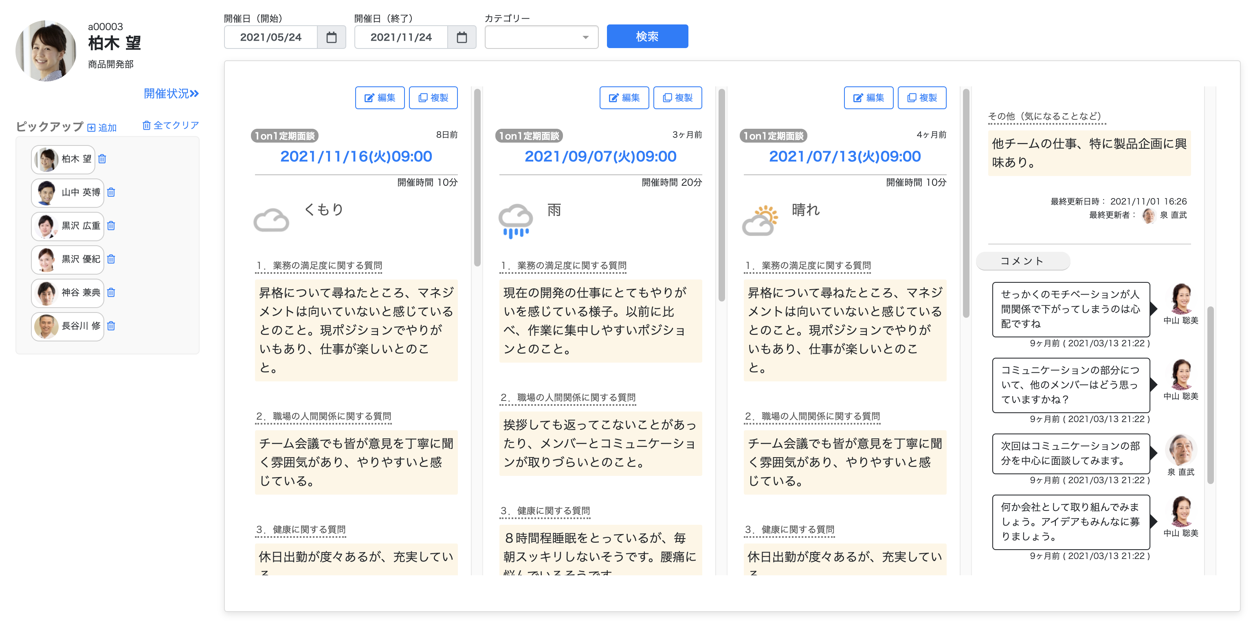Click department label 商品開発部
1253x625 pixels.
pos(111,64)
